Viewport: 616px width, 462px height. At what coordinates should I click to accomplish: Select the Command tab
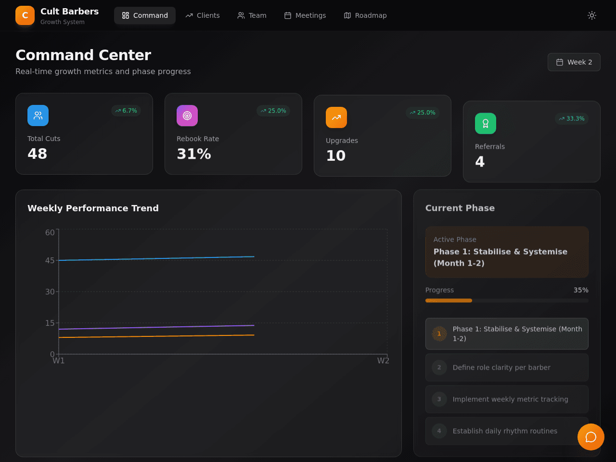(x=145, y=15)
